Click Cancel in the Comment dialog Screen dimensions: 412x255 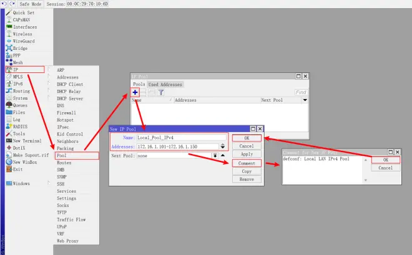[386, 168]
